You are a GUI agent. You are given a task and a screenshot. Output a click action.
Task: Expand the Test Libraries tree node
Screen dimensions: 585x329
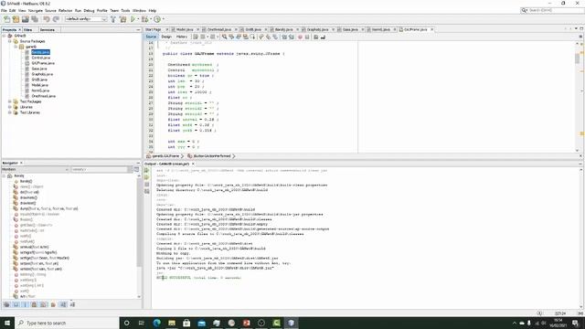click(x=10, y=112)
